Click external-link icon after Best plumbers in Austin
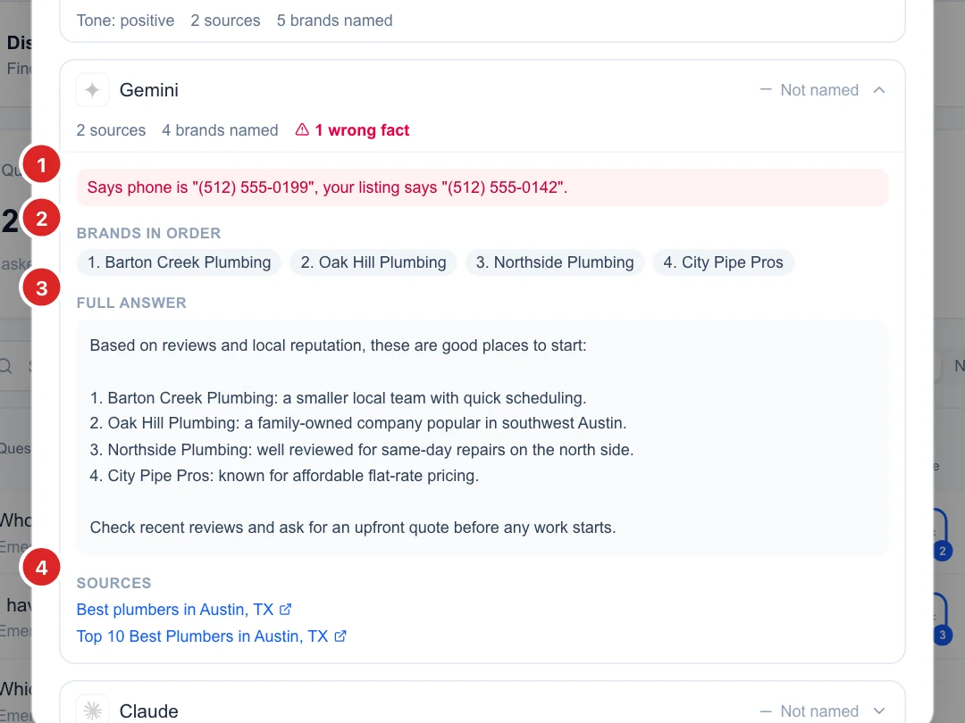Image resolution: width=965 pixels, height=723 pixels. (285, 610)
